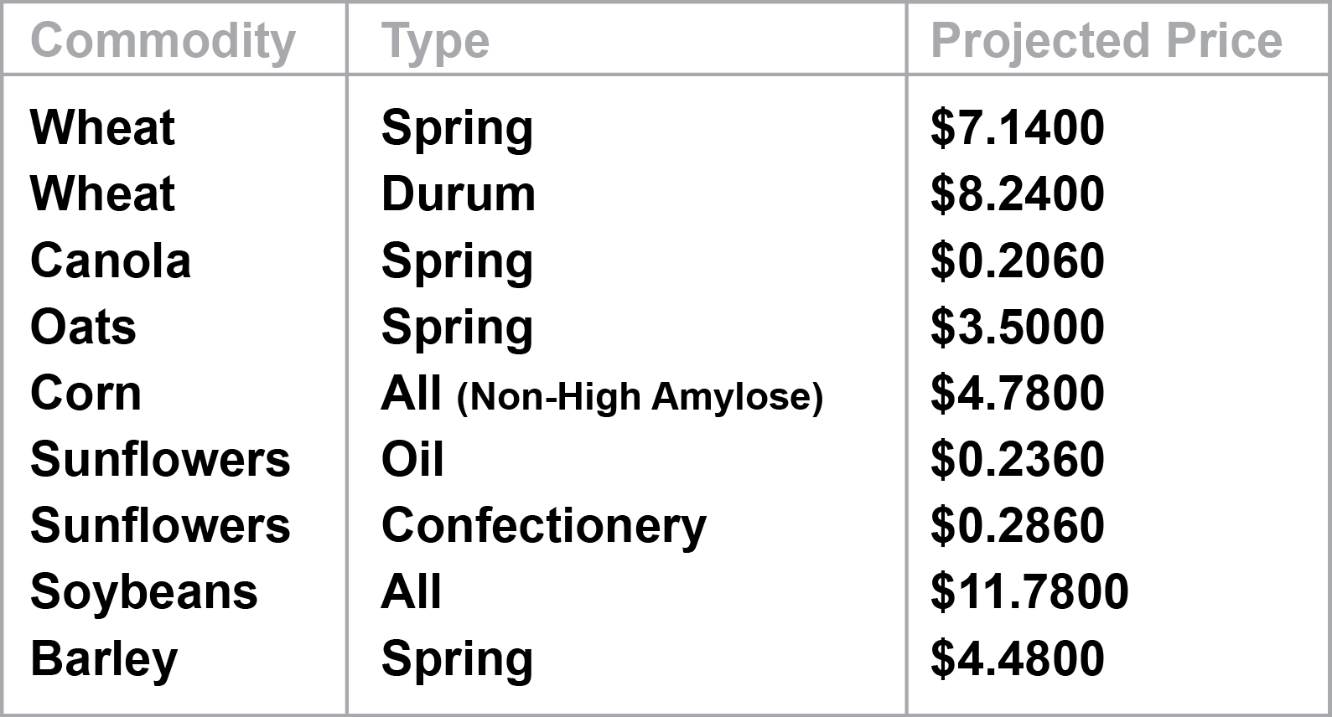Click the $8.2400 price value
Screen dimensions: 1332x717
(x=1018, y=194)
